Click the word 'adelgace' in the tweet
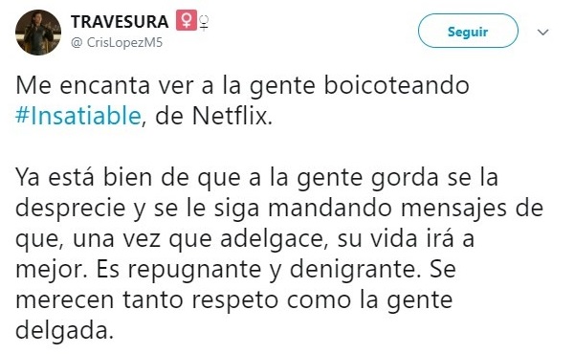 (x=275, y=240)
